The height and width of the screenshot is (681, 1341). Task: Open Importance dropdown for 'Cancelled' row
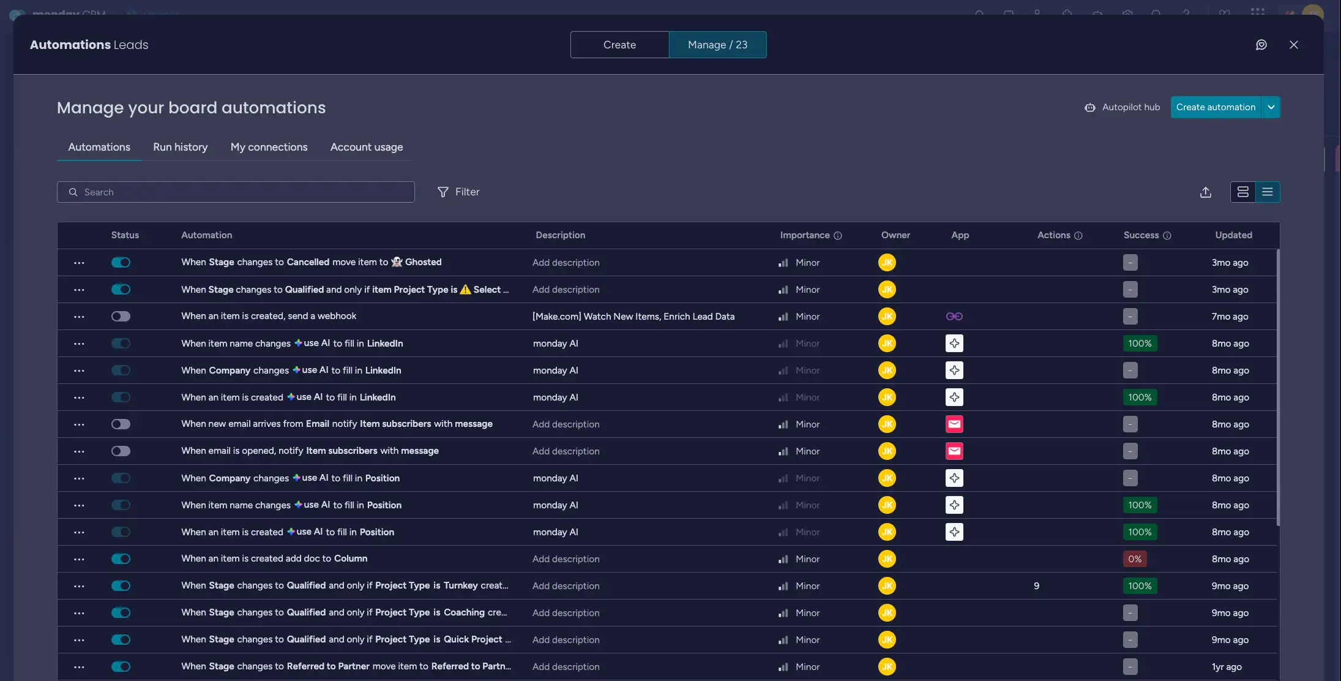click(799, 263)
